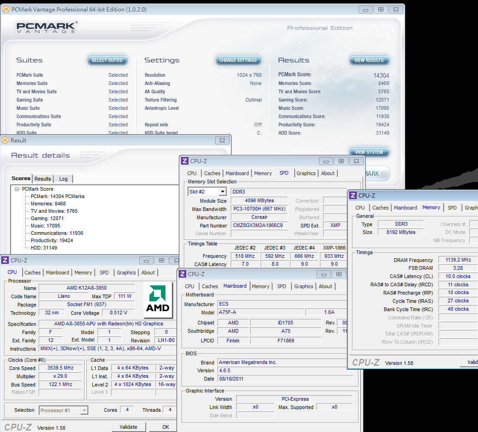
Task: Select SPD tab in CPU-Z Memory window
Action: pos(452,208)
